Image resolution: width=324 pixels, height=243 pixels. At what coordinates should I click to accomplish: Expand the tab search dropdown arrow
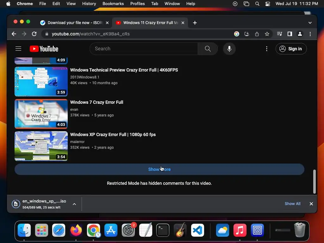pos(310,23)
